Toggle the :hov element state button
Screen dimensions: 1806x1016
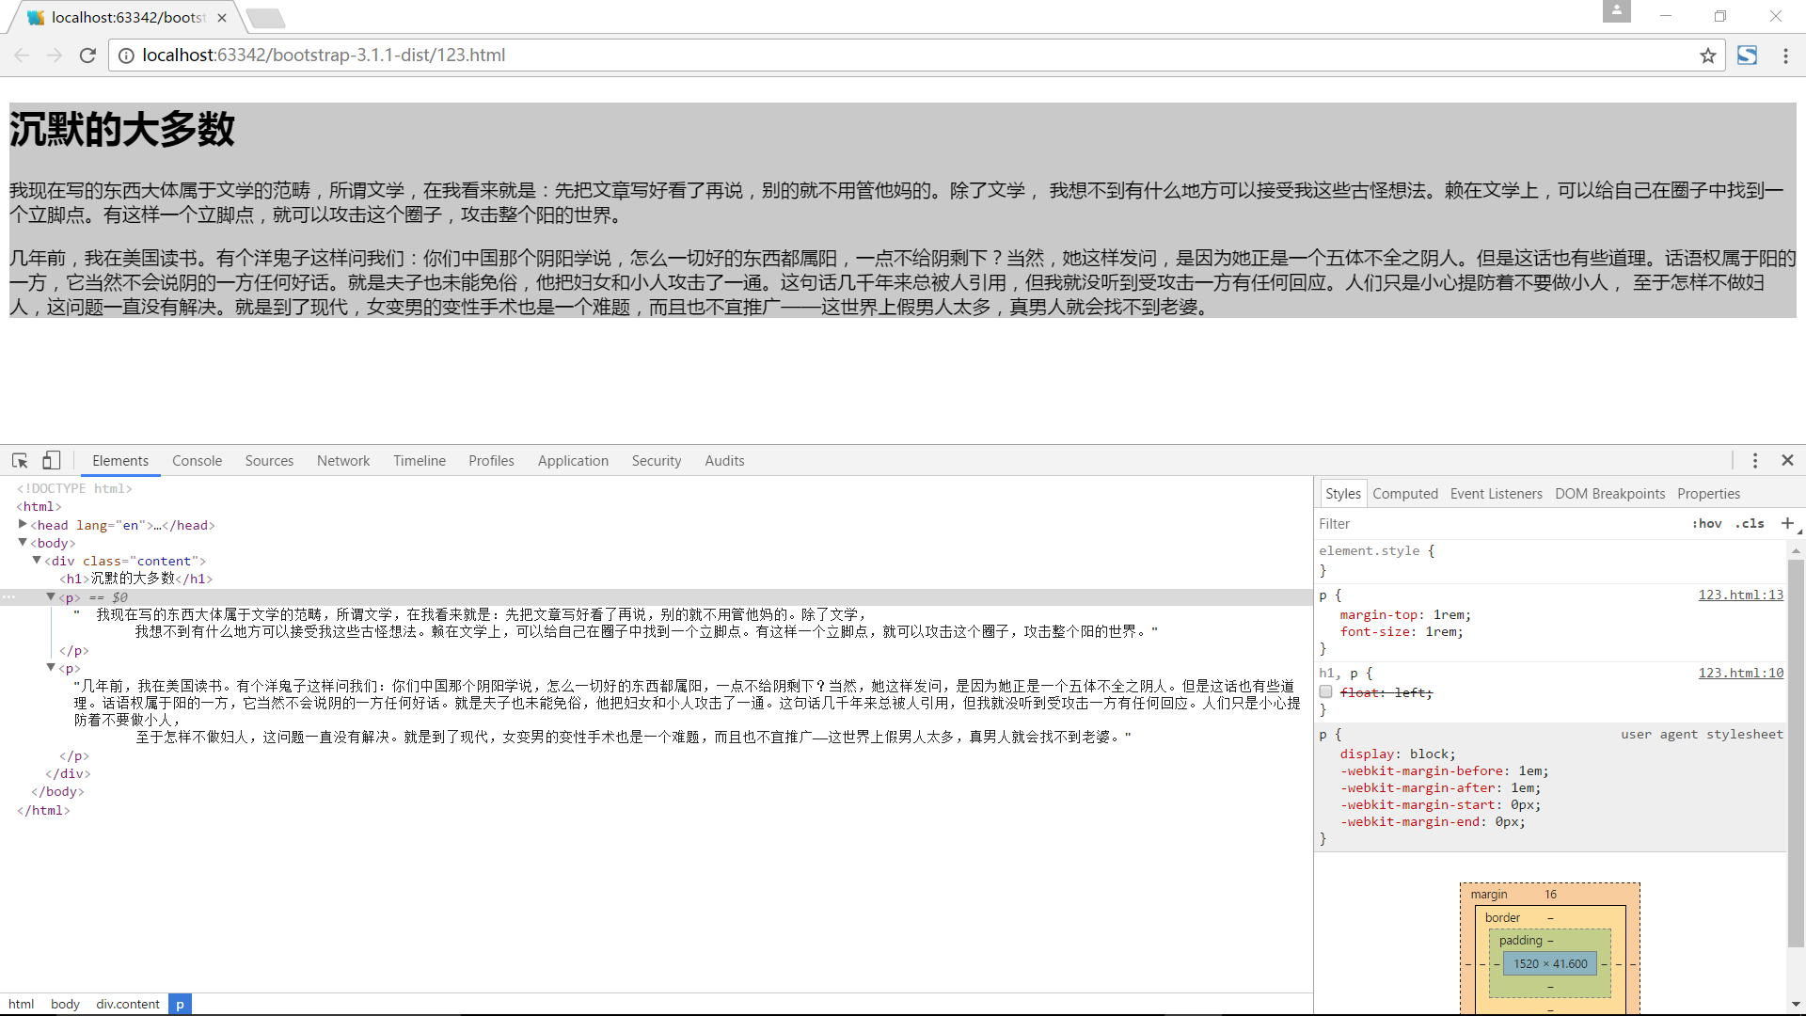tap(1706, 524)
